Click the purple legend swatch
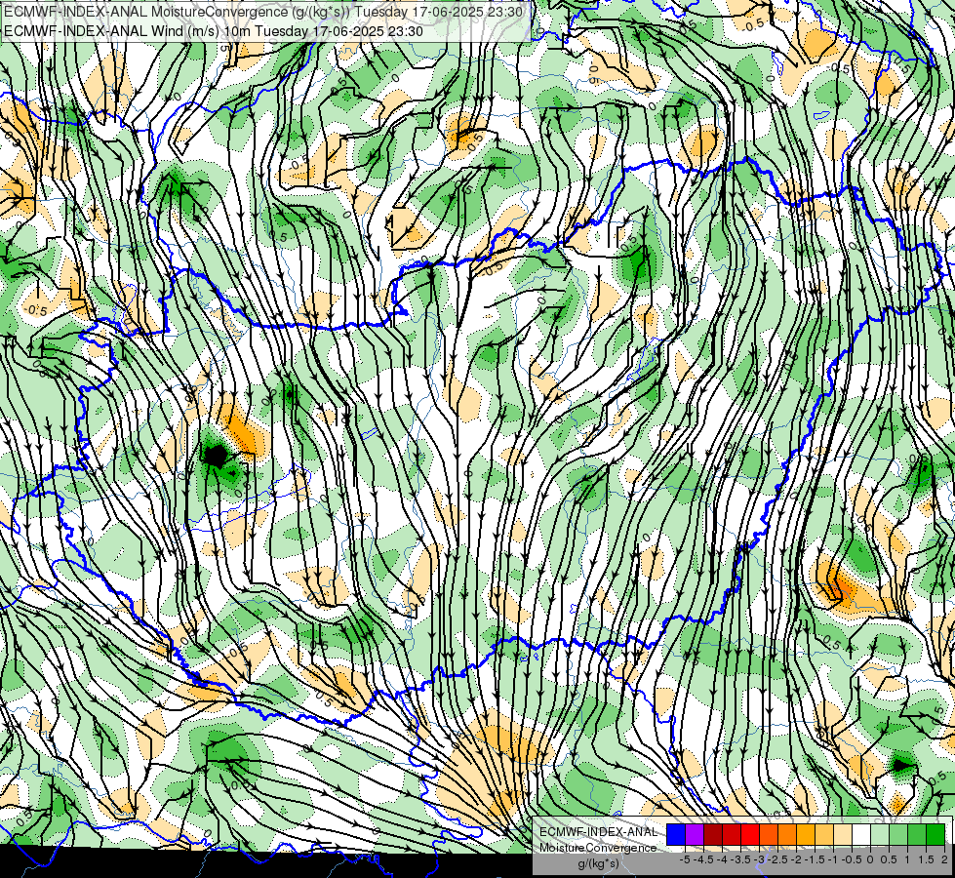The image size is (955, 878). 695,834
